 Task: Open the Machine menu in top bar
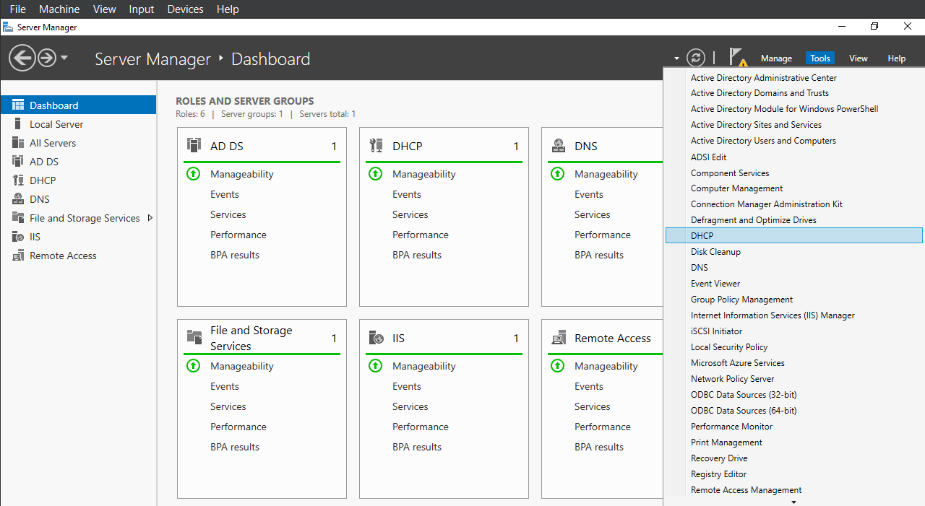tap(59, 9)
